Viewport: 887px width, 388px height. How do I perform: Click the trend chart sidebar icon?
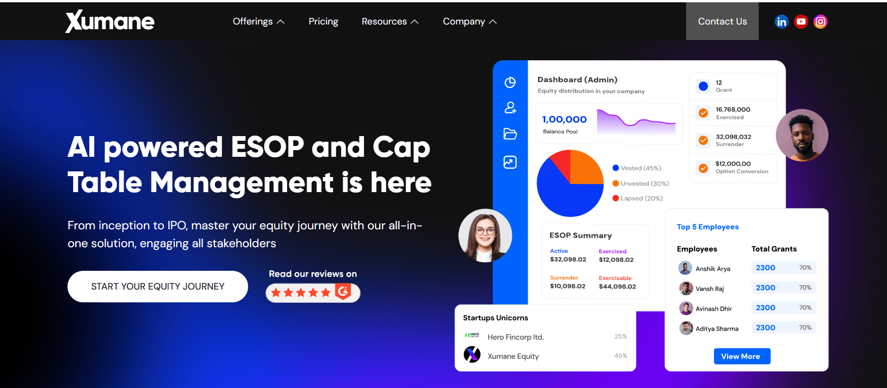tap(510, 162)
